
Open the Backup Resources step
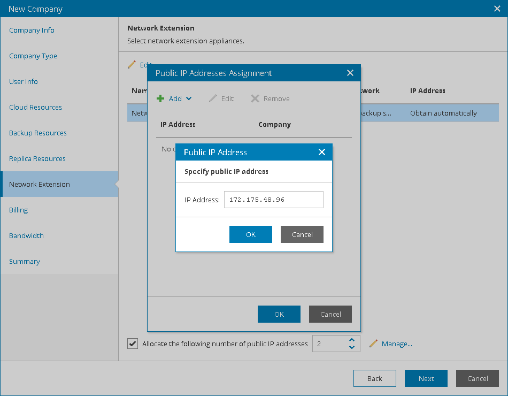(x=38, y=133)
